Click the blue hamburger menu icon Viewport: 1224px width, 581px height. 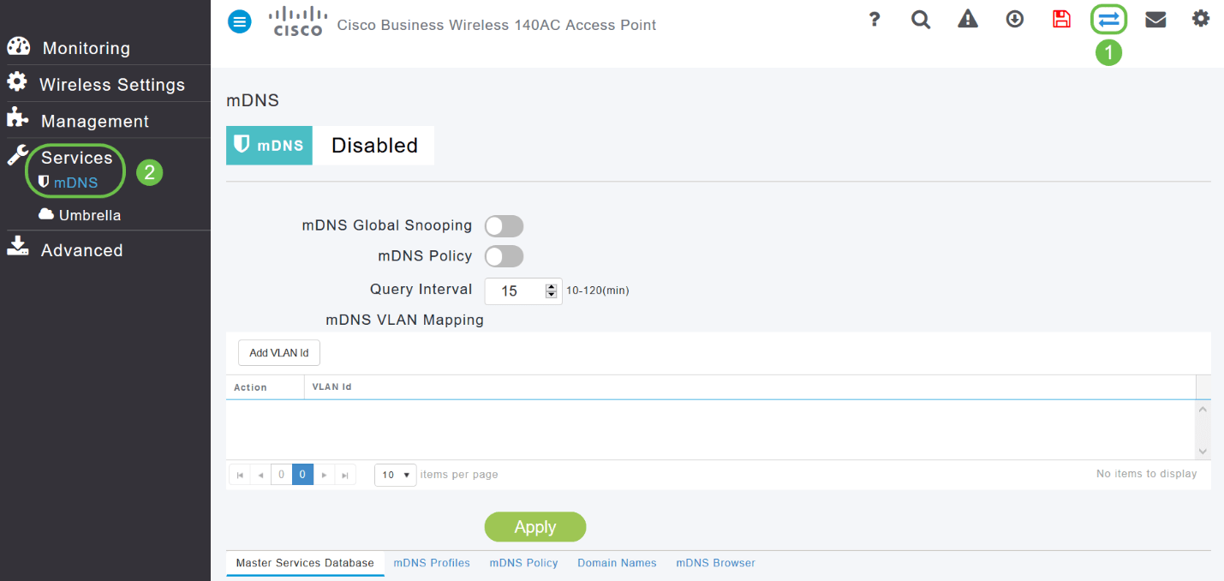pos(240,22)
